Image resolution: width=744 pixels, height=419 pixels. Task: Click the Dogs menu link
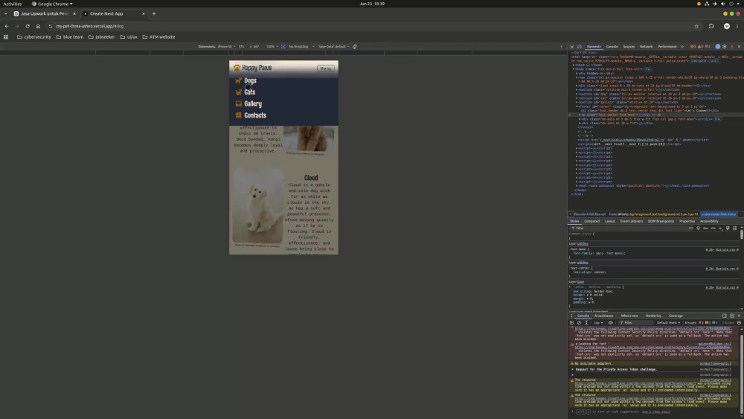250,80
